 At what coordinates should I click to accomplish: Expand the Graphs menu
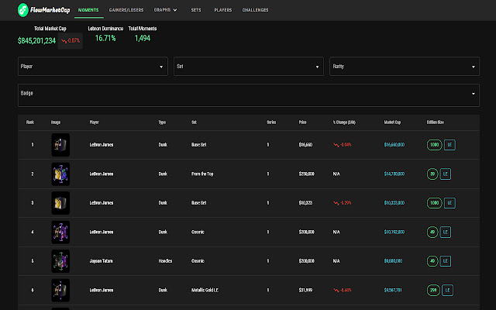point(165,10)
